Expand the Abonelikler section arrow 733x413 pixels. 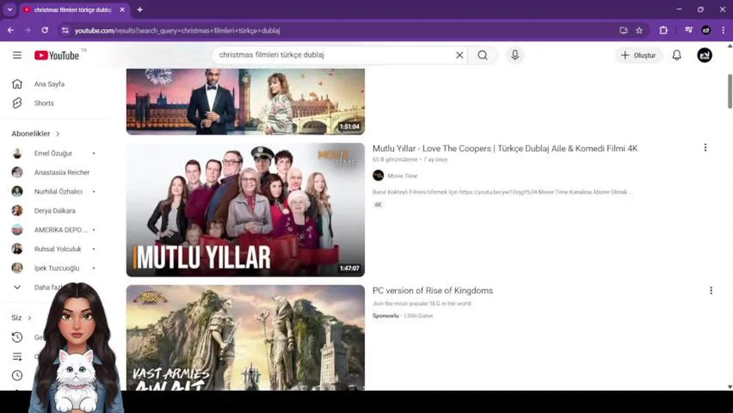click(58, 134)
